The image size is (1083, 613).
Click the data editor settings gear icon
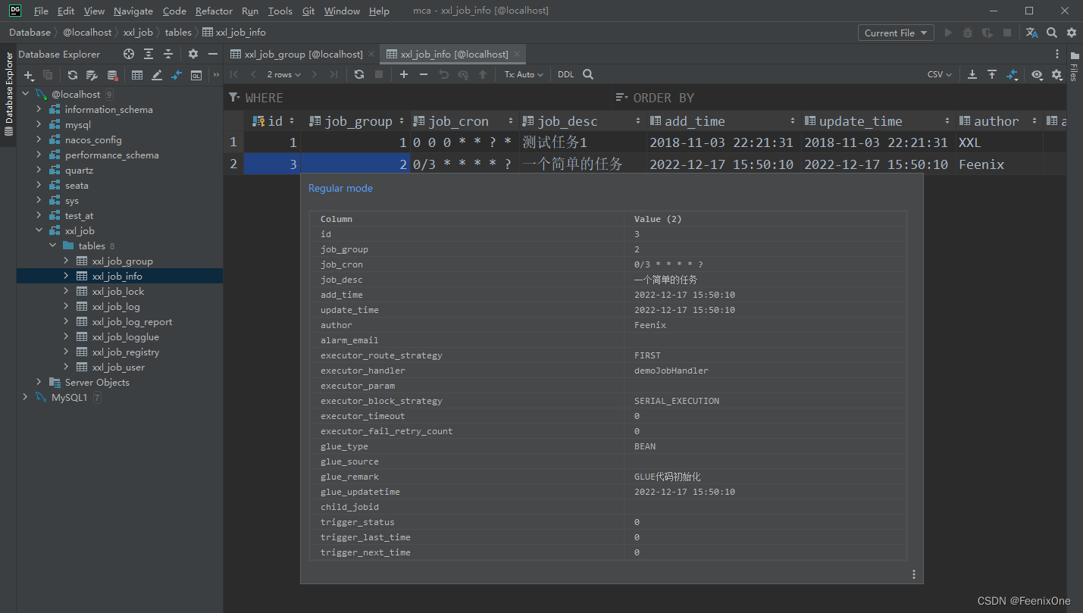[1056, 74]
